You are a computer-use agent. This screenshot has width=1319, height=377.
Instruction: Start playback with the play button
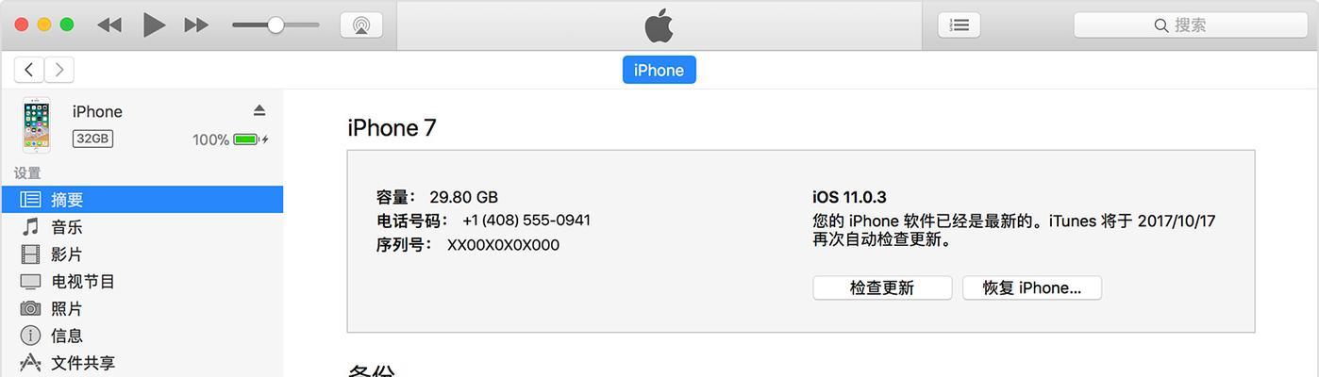pos(154,25)
